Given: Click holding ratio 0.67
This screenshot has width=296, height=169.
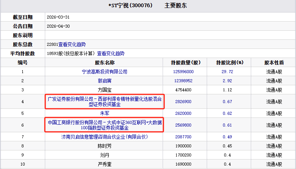Looking at the screenshot, I should [227, 102].
